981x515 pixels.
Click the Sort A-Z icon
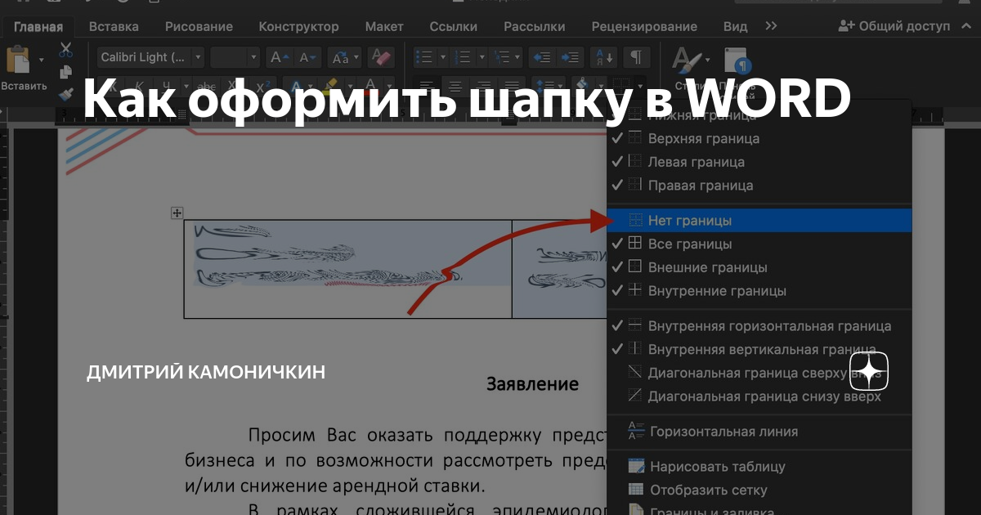point(605,57)
